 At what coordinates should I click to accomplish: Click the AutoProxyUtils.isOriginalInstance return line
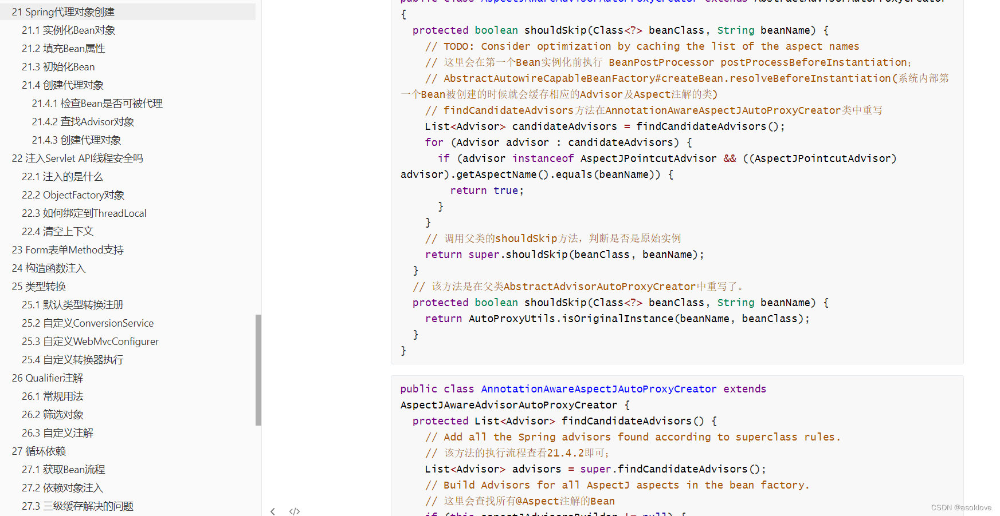(617, 319)
